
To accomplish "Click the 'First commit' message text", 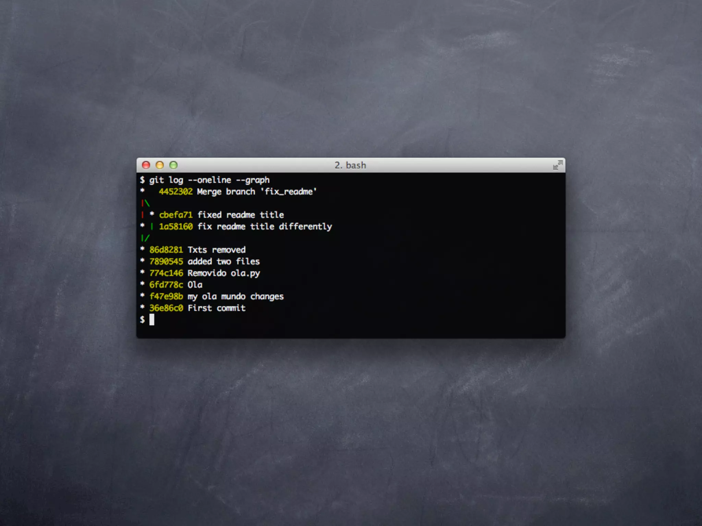I will 216,308.
